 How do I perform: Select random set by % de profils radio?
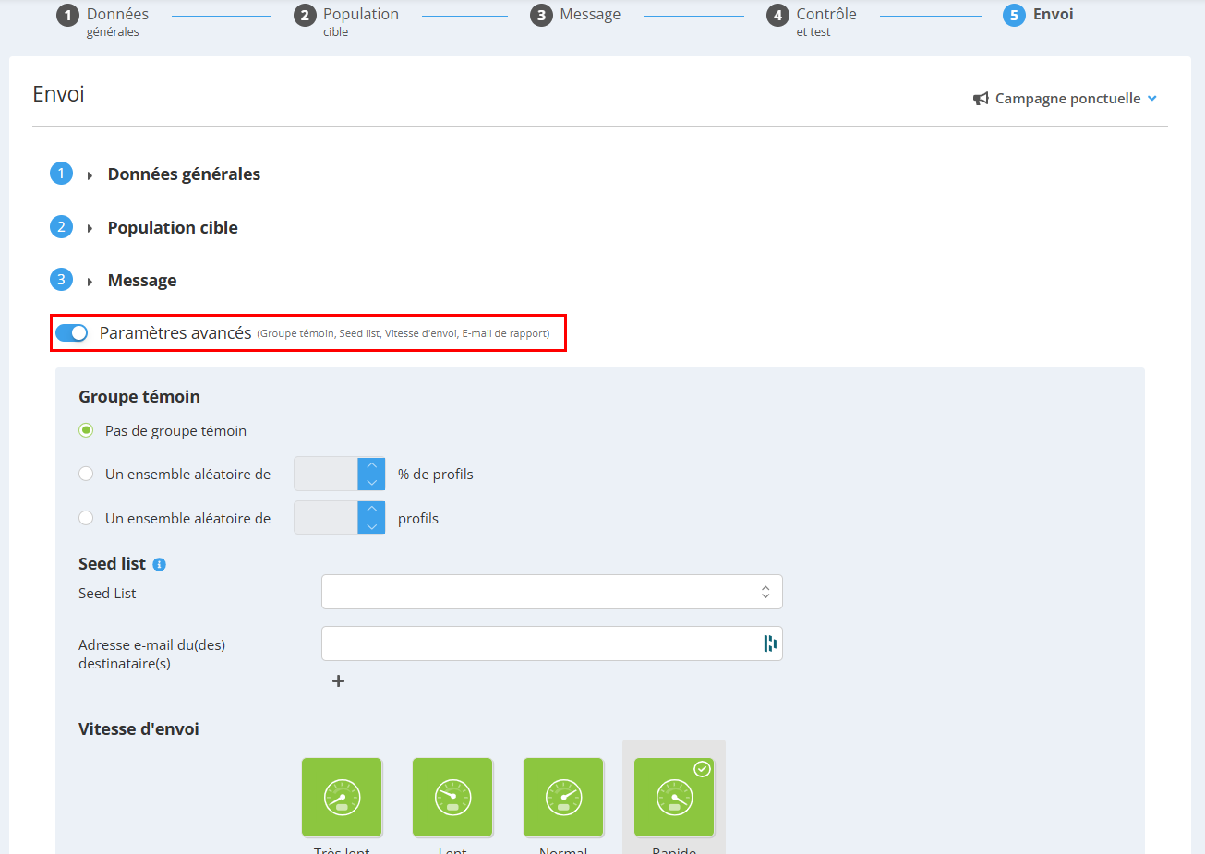click(x=86, y=474)
